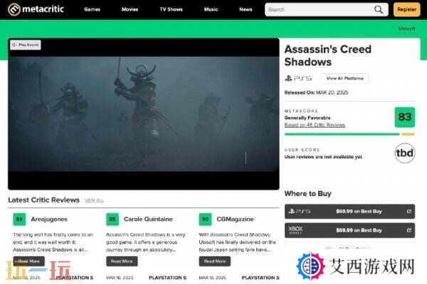Open the Games menu
This screenshot has width=427, height=284.
92,10
